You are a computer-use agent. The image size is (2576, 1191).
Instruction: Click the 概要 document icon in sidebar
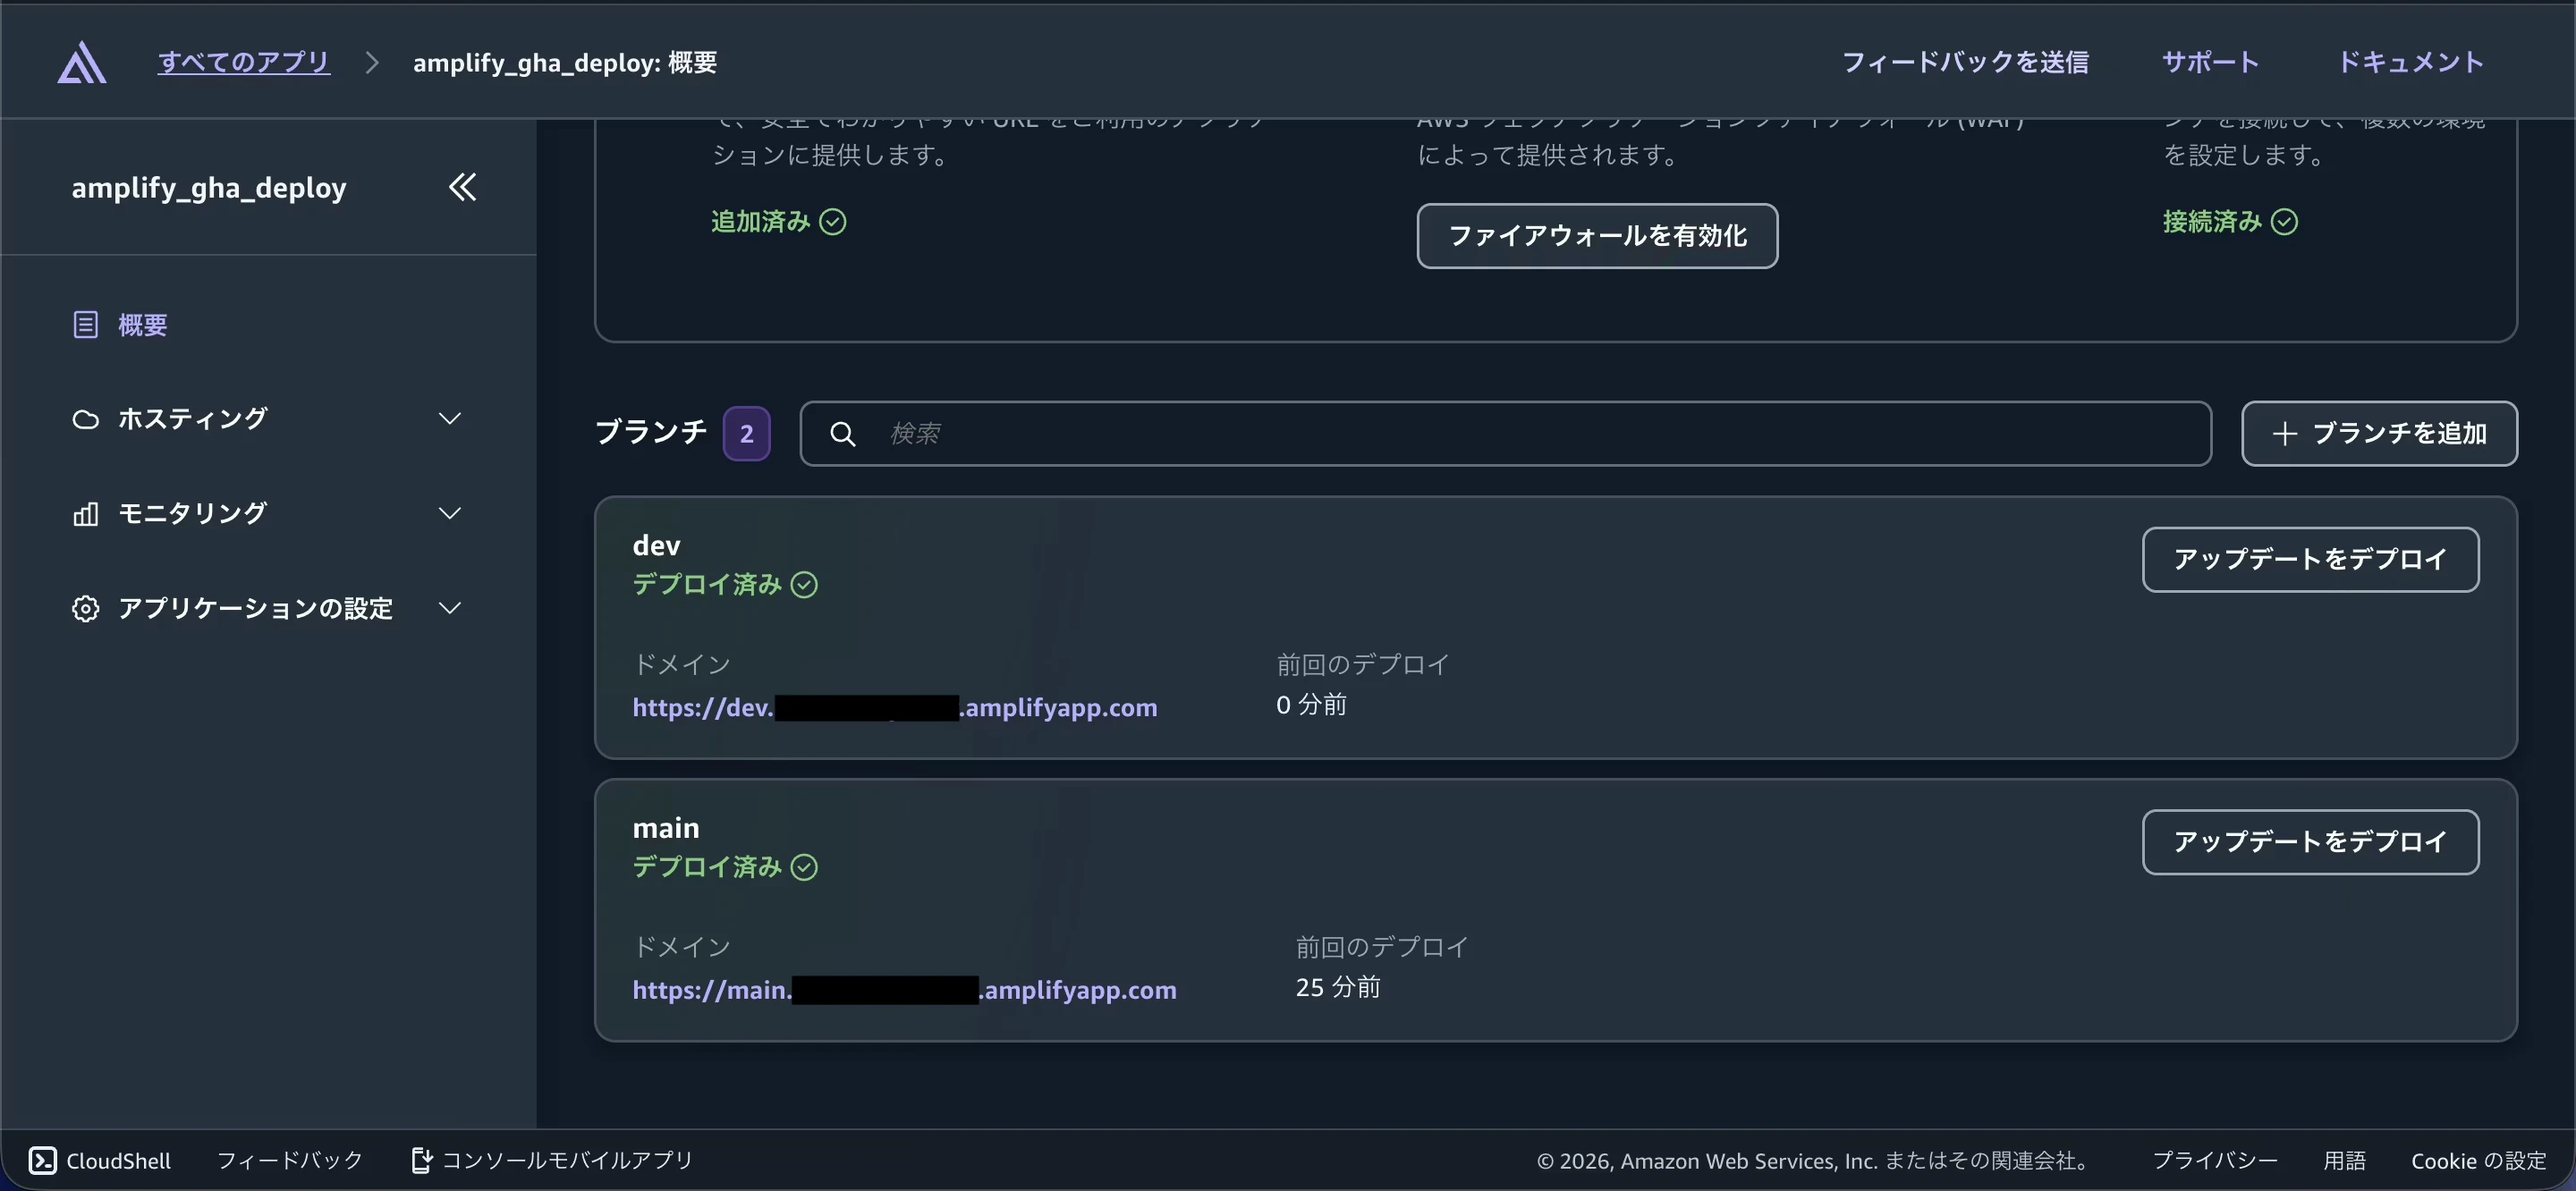86,325
